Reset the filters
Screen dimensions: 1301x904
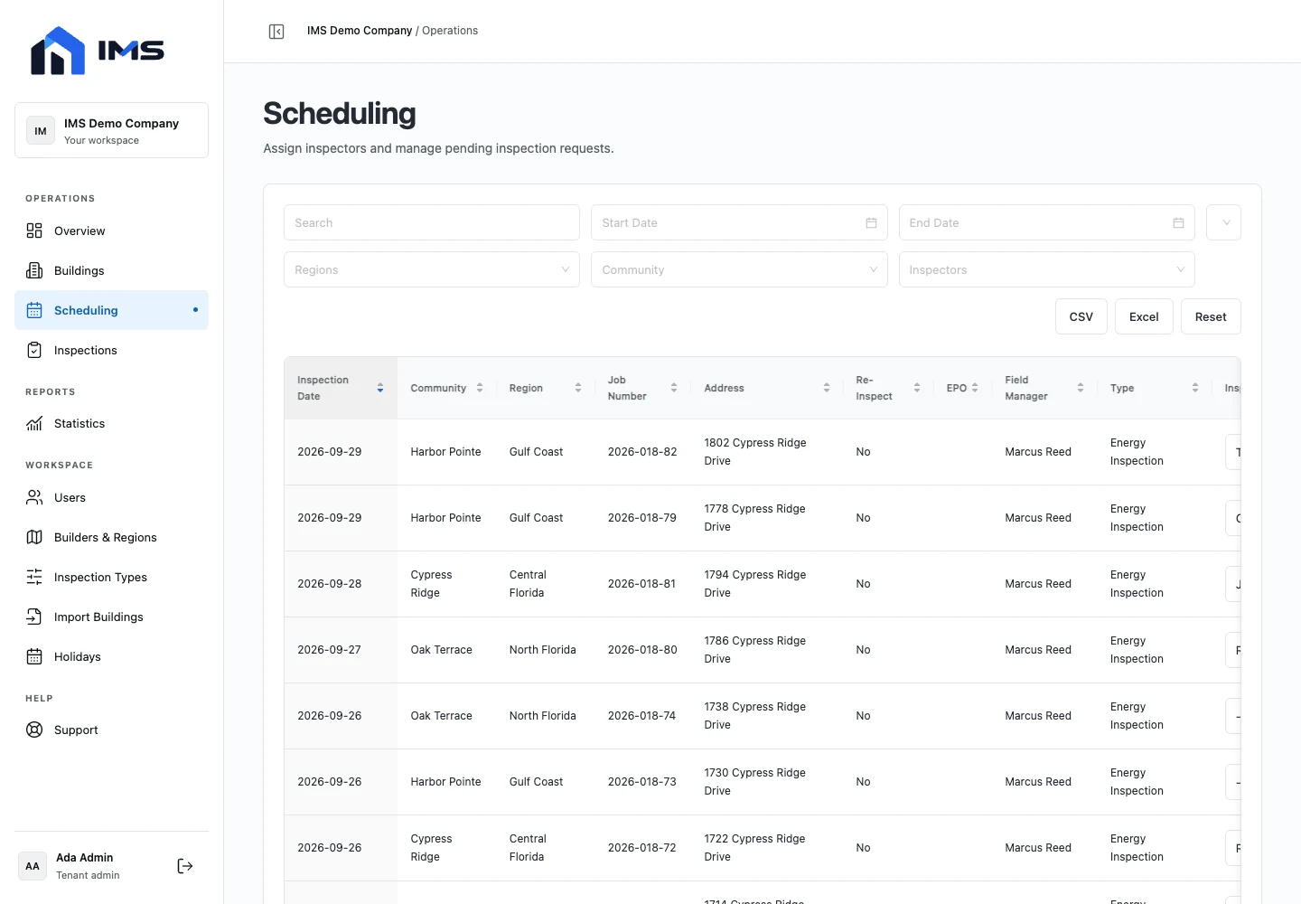1211,316
